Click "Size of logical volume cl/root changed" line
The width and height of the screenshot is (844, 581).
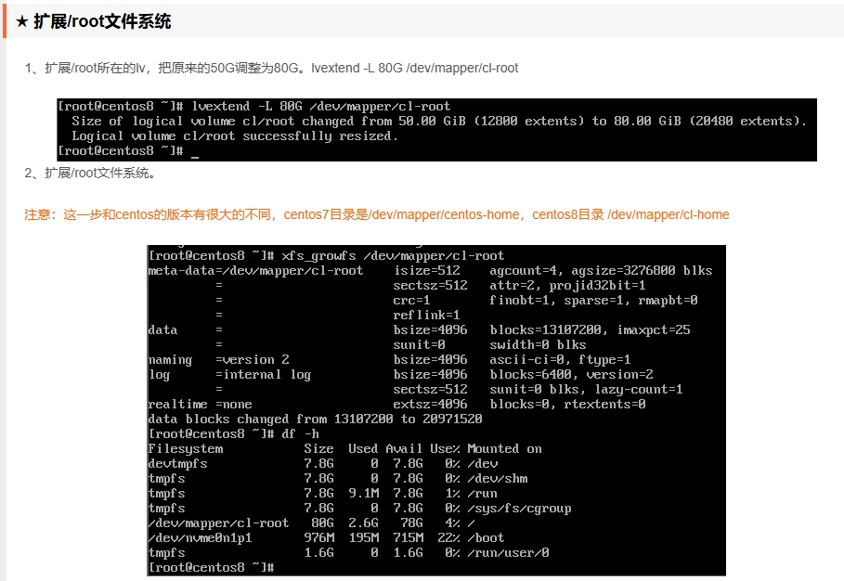tap(439, 121)
